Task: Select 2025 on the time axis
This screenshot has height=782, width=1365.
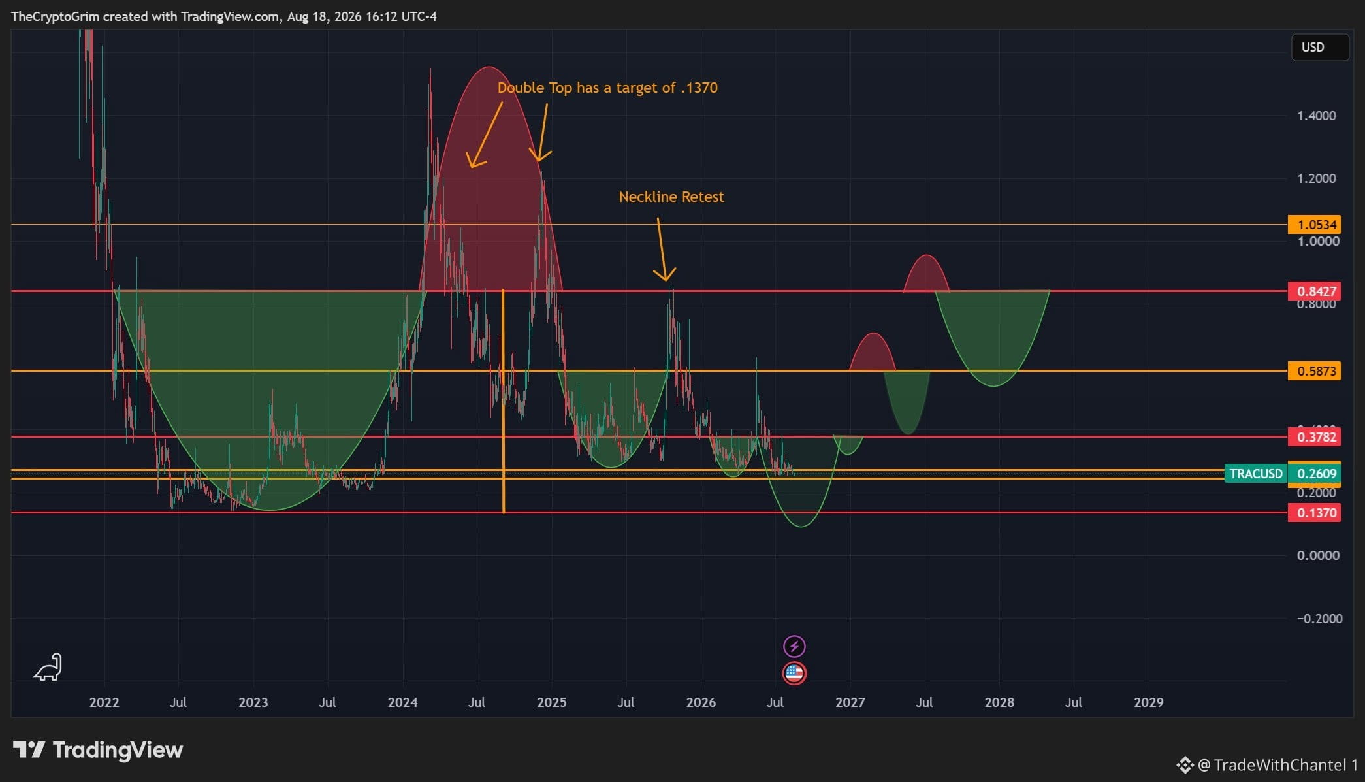Action: coord(552,702)
